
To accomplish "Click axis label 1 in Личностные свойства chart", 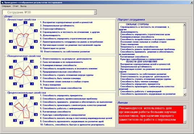I will [x=25, y=23].
